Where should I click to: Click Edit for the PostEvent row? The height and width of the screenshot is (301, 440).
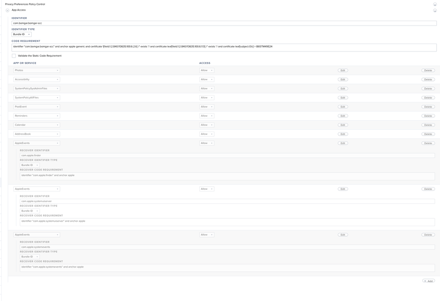pyautogui.click(x=343, y=106)
